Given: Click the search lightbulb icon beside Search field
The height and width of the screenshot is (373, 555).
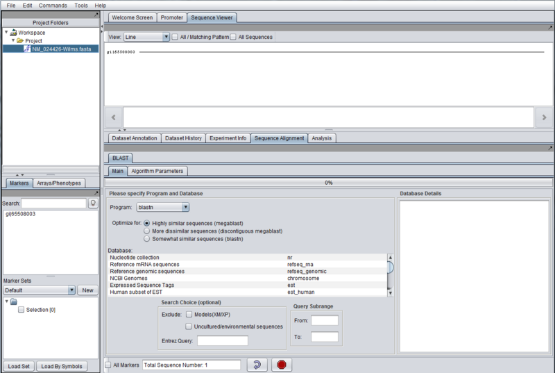Looking at the screenshot, I should [x=93, y=204].
